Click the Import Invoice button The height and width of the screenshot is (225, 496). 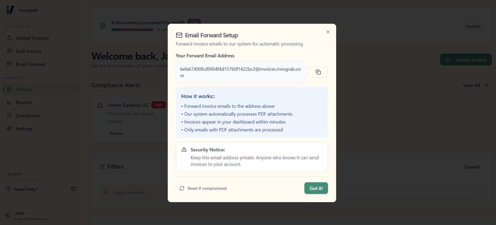pyautogui.click(x=466, y=60)
